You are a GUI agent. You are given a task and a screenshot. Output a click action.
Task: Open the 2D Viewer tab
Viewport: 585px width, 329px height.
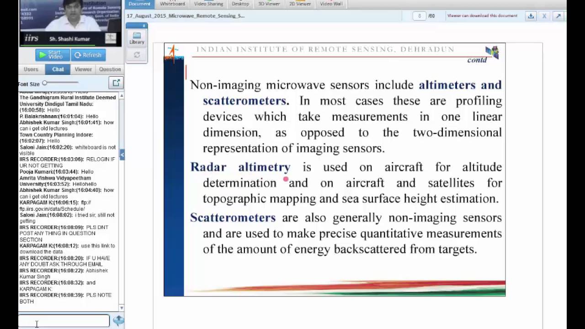300,4
